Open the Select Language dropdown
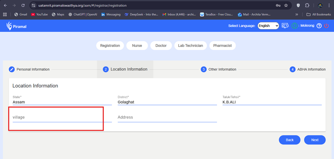The height and width of the screenshot is (159, 334). [268, 26]
